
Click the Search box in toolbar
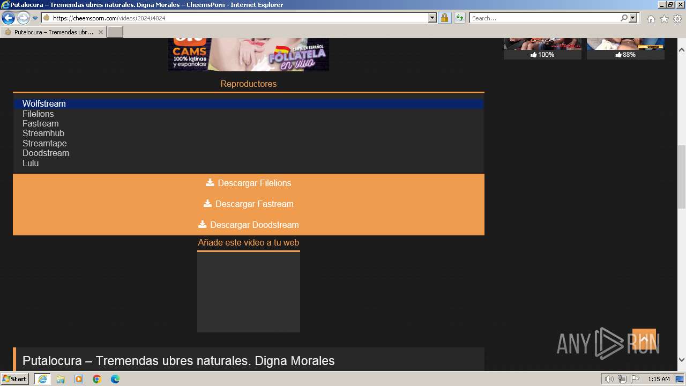coord(545,18)
